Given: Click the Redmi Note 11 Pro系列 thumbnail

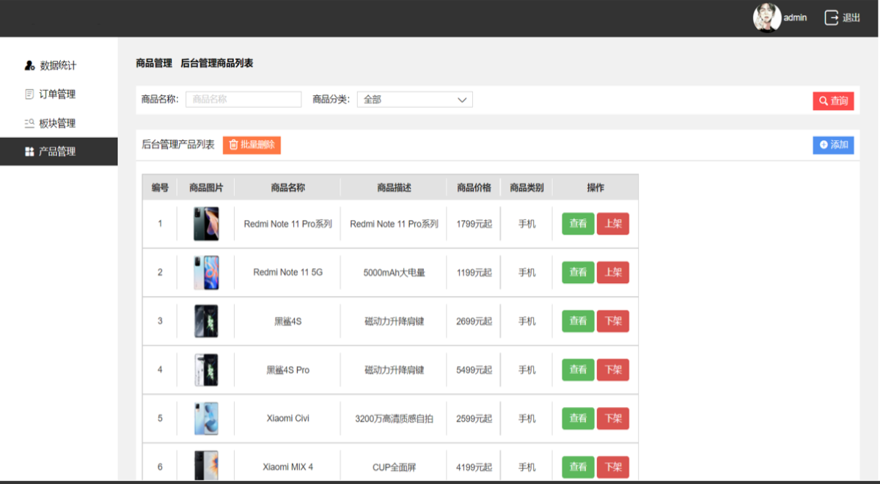Looking at the screenshot, I should 206,224.
